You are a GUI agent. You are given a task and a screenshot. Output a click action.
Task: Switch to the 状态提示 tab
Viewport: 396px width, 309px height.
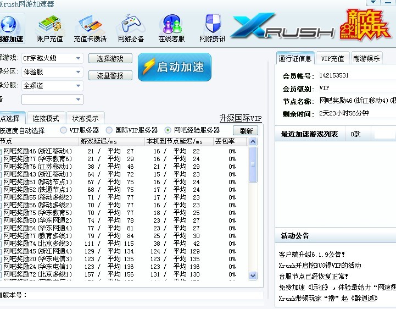(85, 118)
